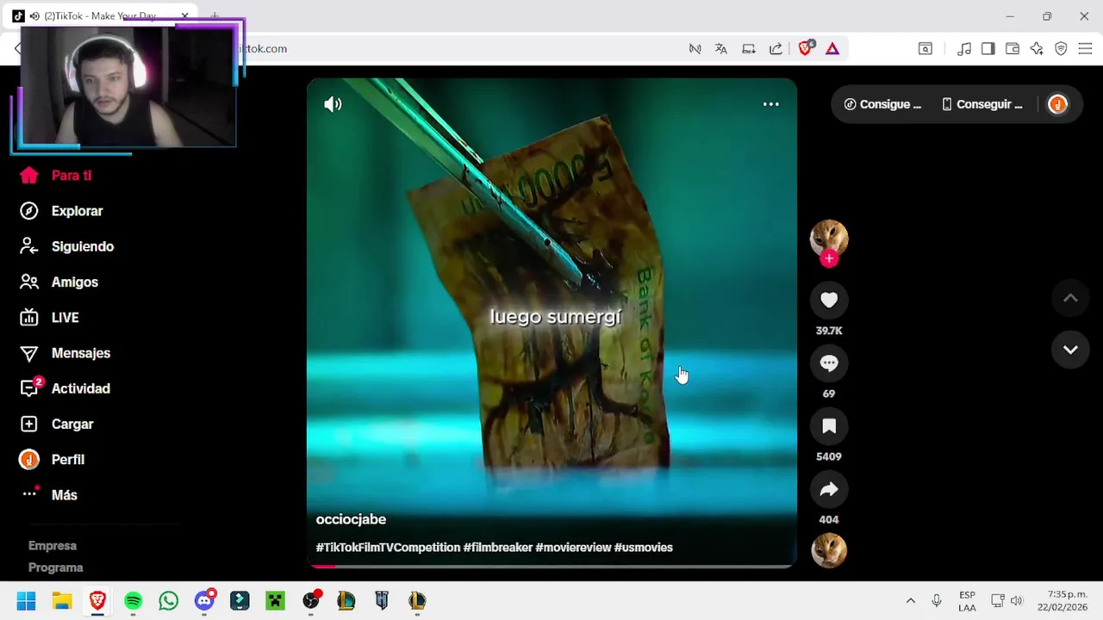Click the Empresa footer link
1103x620 pixels.
53,546
